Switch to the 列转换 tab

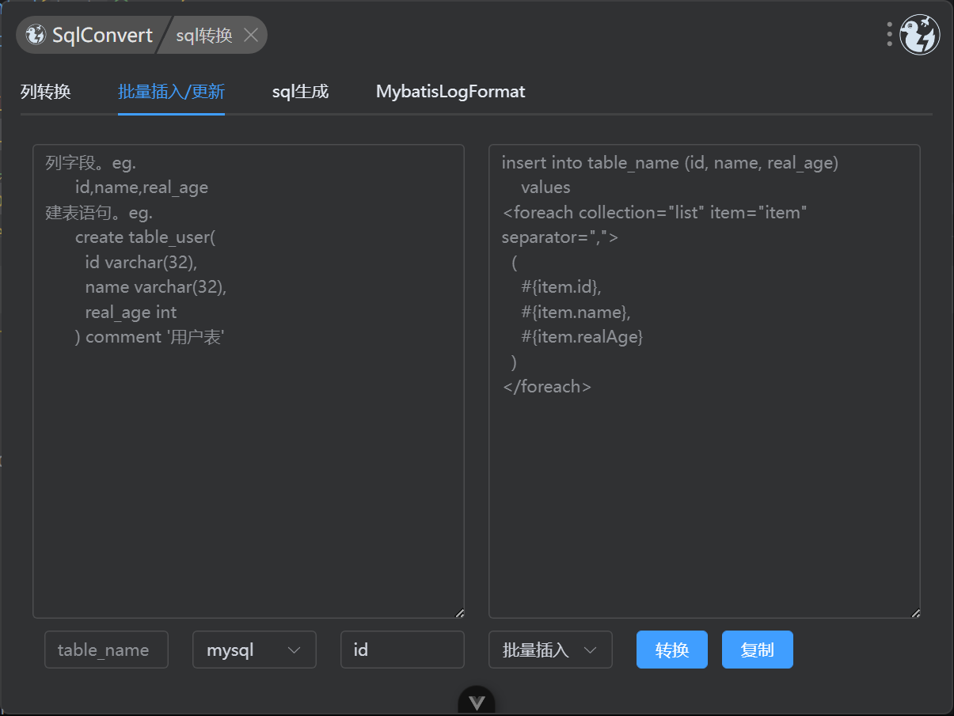click(x=46, y=92)
